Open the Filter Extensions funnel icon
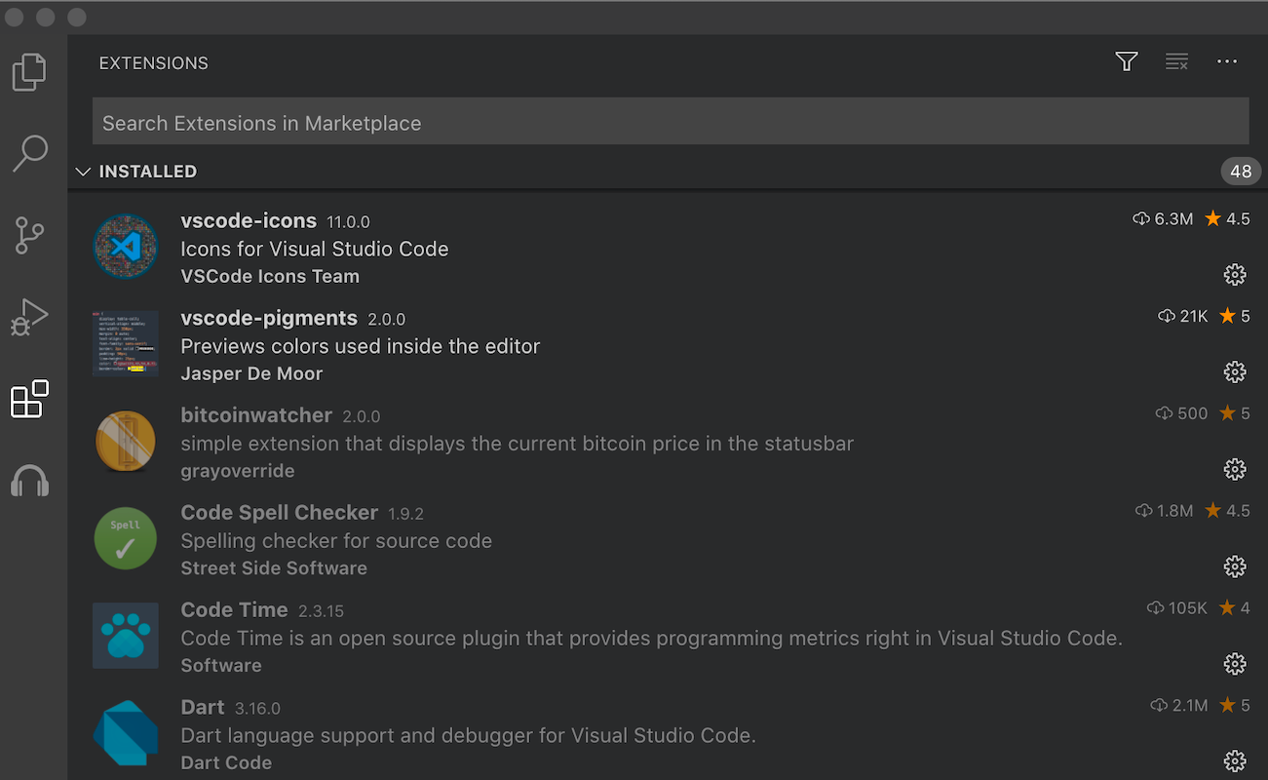Image resolution: width=1268 pixels, height=780 pixels. click(1126, 61)
